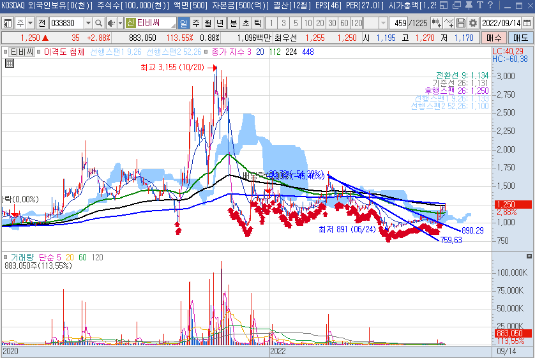Click the magnifier stock search icon
Viewport: 535px width, 358px height.
98,23
